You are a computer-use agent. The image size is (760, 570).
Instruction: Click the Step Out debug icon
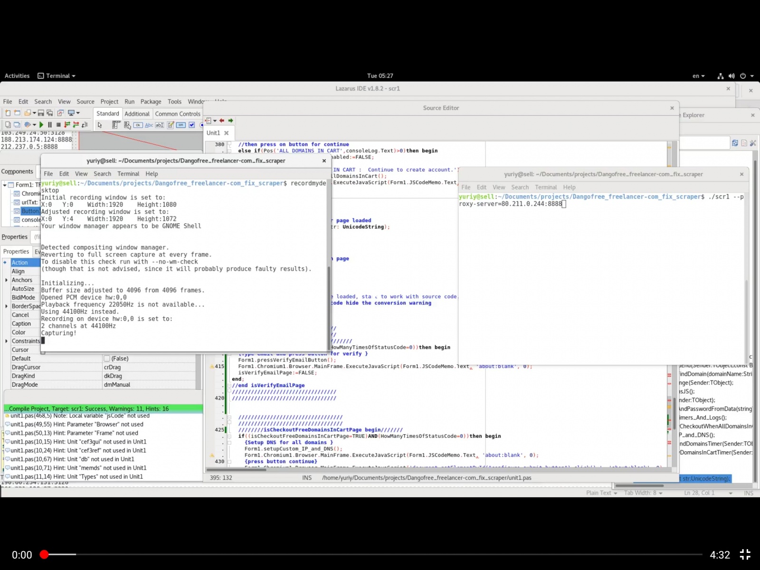point(85,125)
